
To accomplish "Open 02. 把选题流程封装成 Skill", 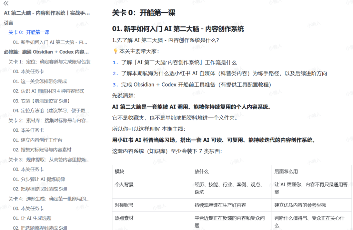I will point(40,228).
